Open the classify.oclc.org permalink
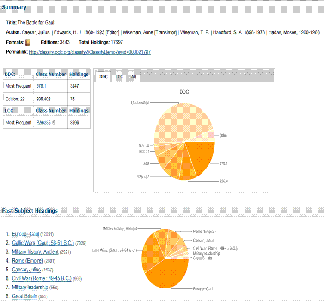 coord(90,52)
